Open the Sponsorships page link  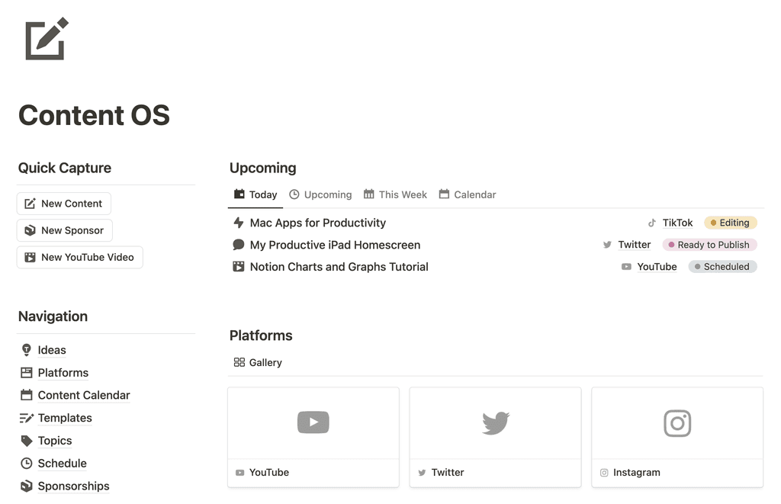click(73, 486)
